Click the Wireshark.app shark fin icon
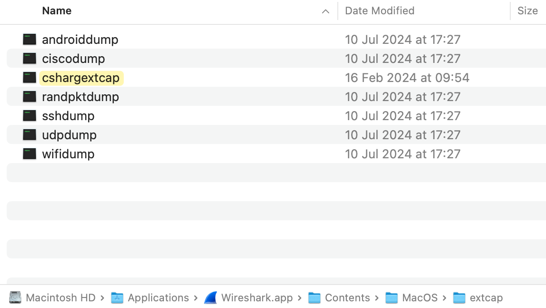This screenshot has width=546, height=308. click(x=211, y=298)
